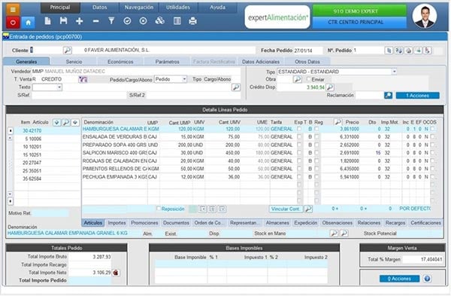Viewport: 451px width, 296px height.
Task: Click the user profile photo
Action: pyautogui.click(x=424, y=17)
